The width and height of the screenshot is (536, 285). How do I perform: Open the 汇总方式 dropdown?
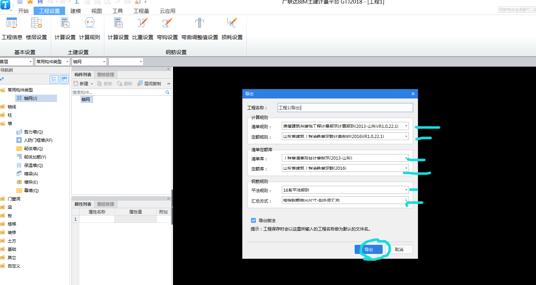406,200
